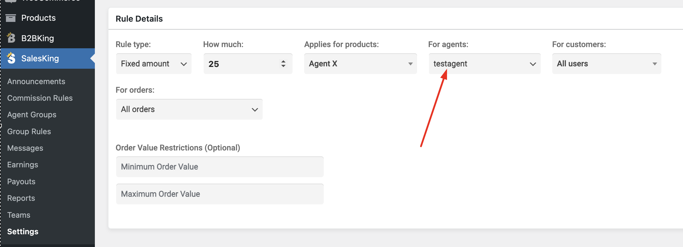Click the B2BKing logo icon

point(11,38)
